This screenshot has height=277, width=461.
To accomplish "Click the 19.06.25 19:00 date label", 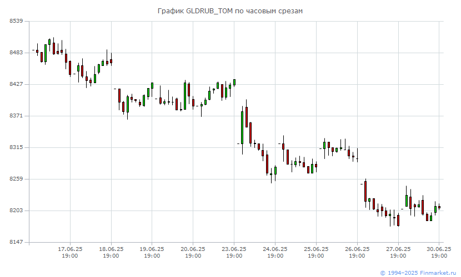I will (x=152, y=253).
